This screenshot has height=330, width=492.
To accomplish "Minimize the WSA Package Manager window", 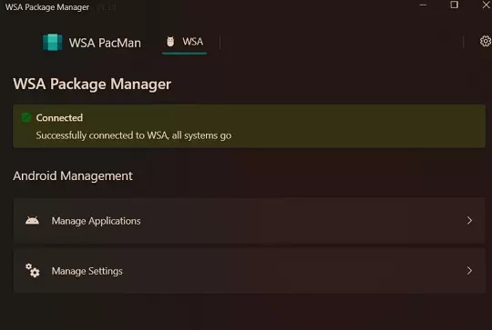I will 423,5.
